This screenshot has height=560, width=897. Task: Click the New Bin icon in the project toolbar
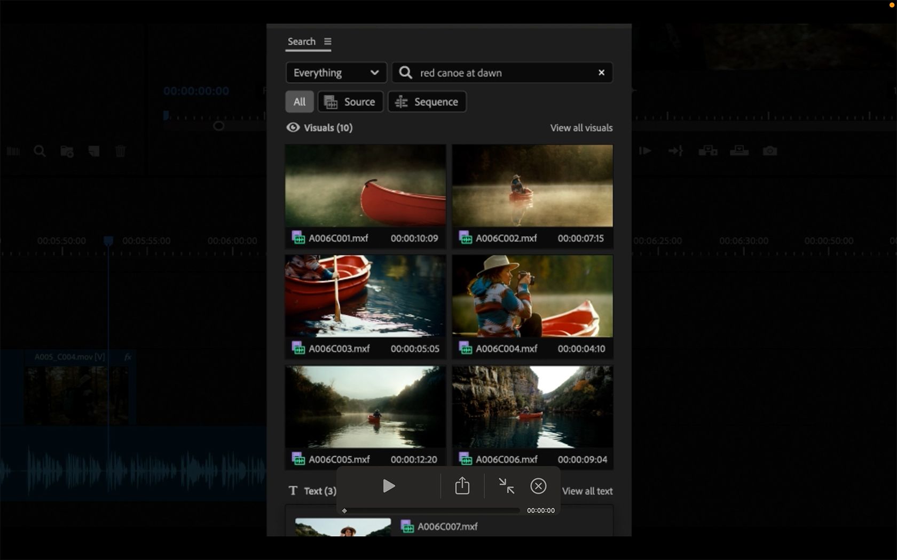pos(67,151)
